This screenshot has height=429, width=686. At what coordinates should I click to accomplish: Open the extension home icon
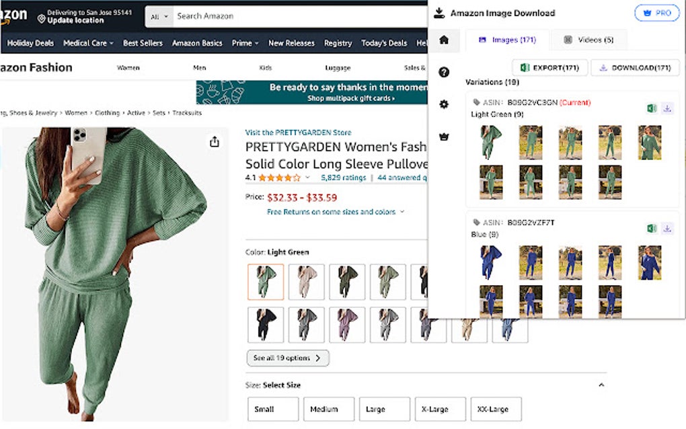tap(444, 40)
